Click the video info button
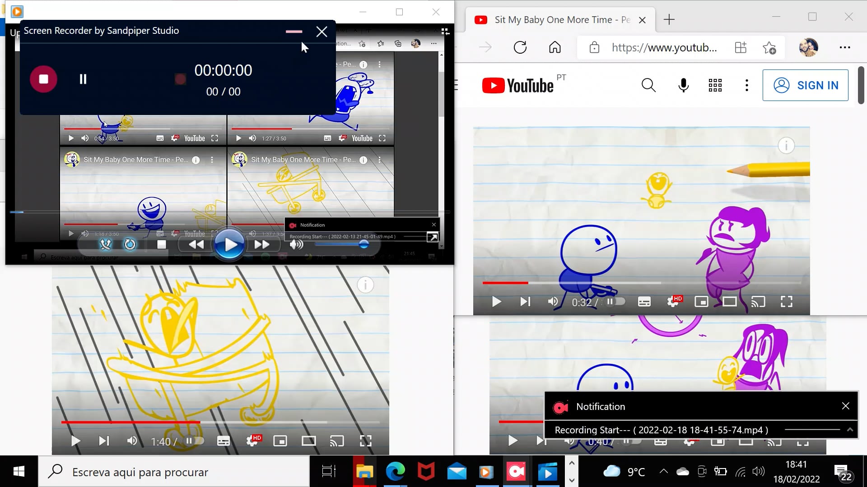The height and width of the screenshot is (487, 867). 786,145
